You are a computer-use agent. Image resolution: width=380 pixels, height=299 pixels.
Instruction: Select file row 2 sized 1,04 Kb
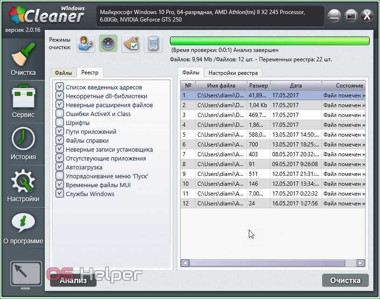pyautogui.click(x=273, y=105)
